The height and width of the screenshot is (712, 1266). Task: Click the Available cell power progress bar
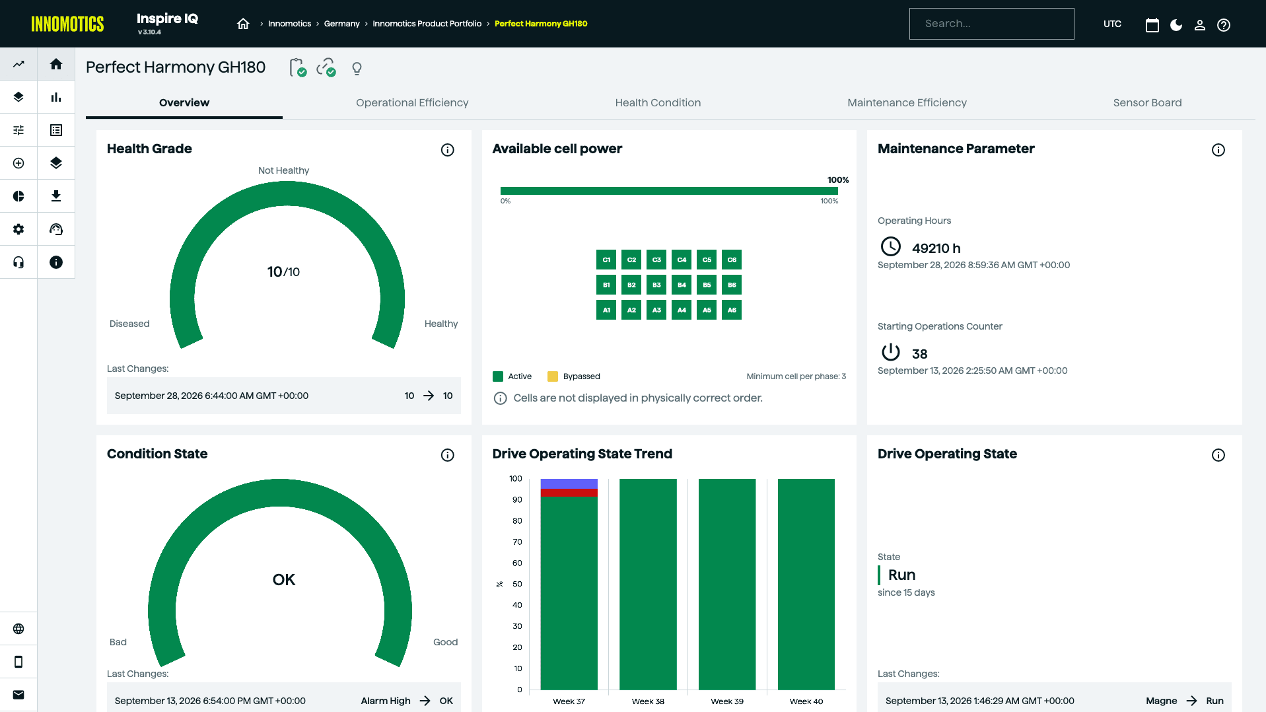[x=669, y=191]
